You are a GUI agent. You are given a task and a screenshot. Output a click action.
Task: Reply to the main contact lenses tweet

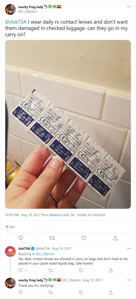pyautogui.click(x=21, y=238)
